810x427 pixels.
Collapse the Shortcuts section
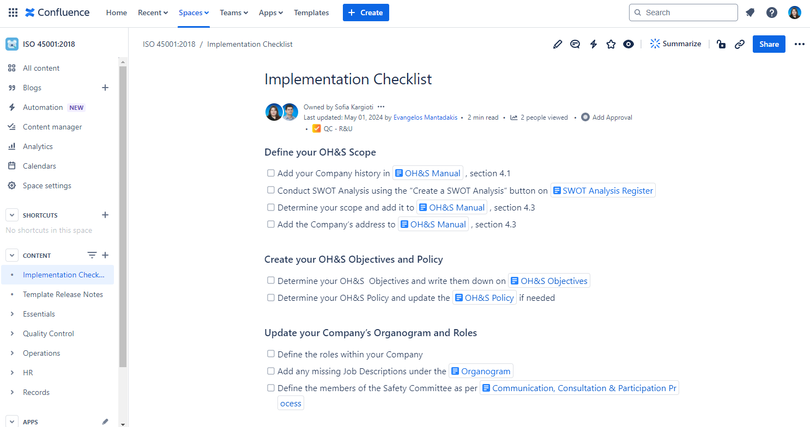point(12,215)
